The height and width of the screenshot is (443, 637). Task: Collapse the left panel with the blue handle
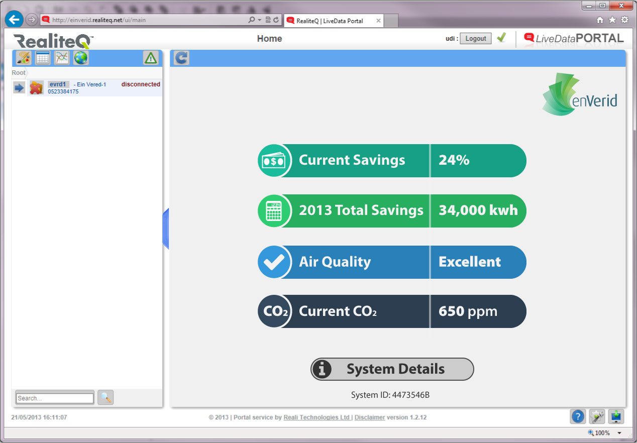166,229
